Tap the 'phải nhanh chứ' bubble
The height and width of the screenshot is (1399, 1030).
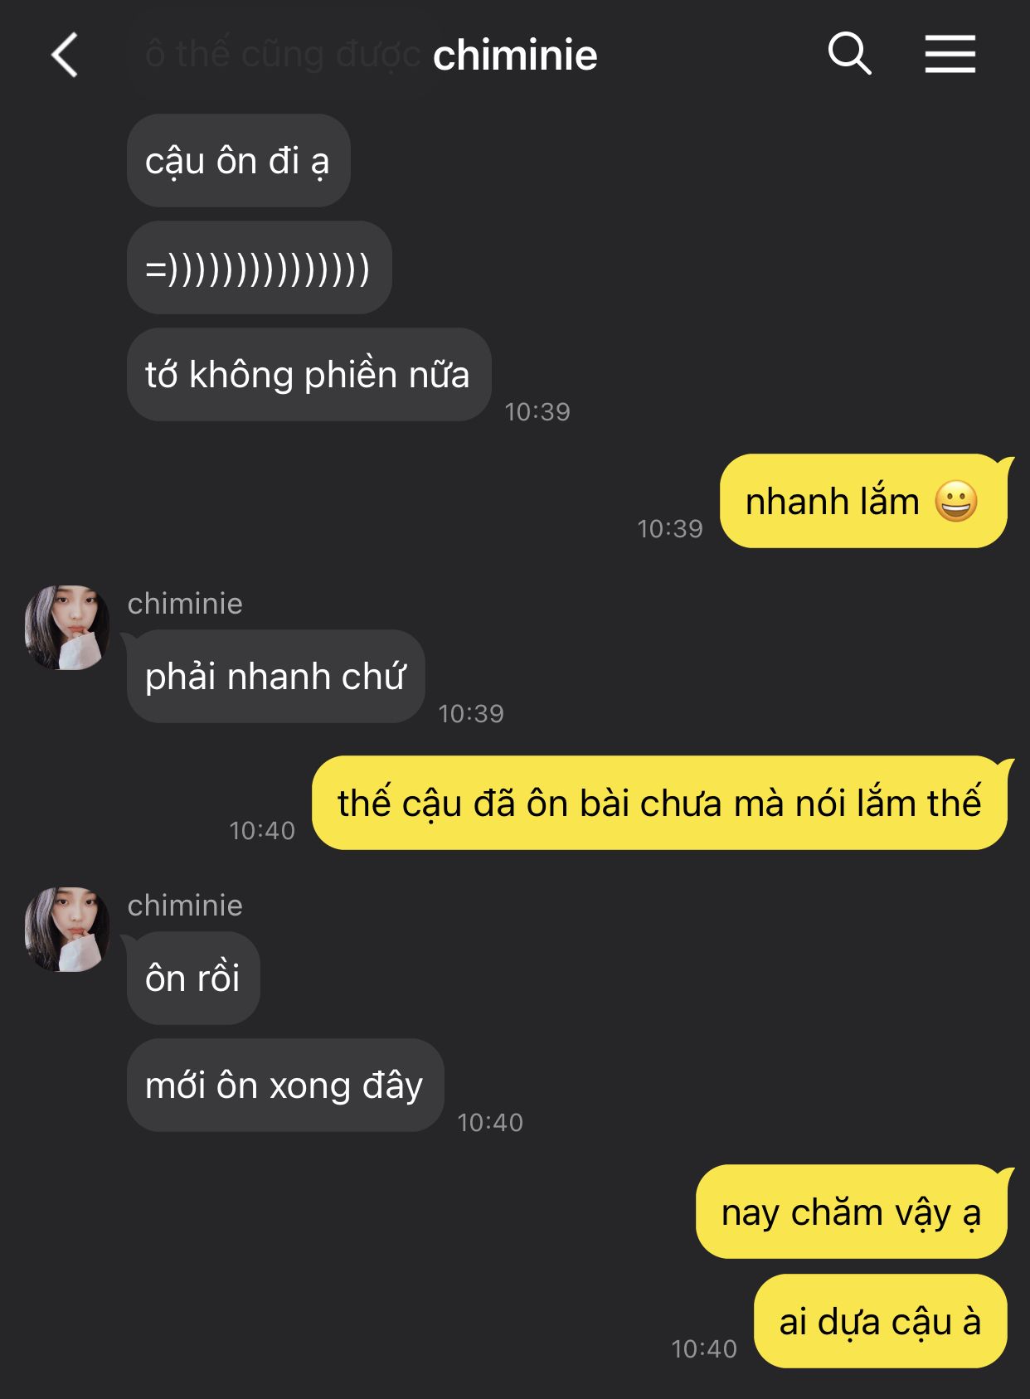[276, 677]
